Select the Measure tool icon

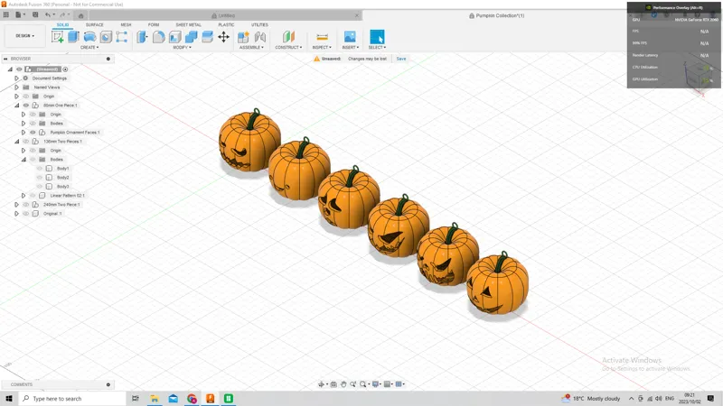[x=322, y=37]
